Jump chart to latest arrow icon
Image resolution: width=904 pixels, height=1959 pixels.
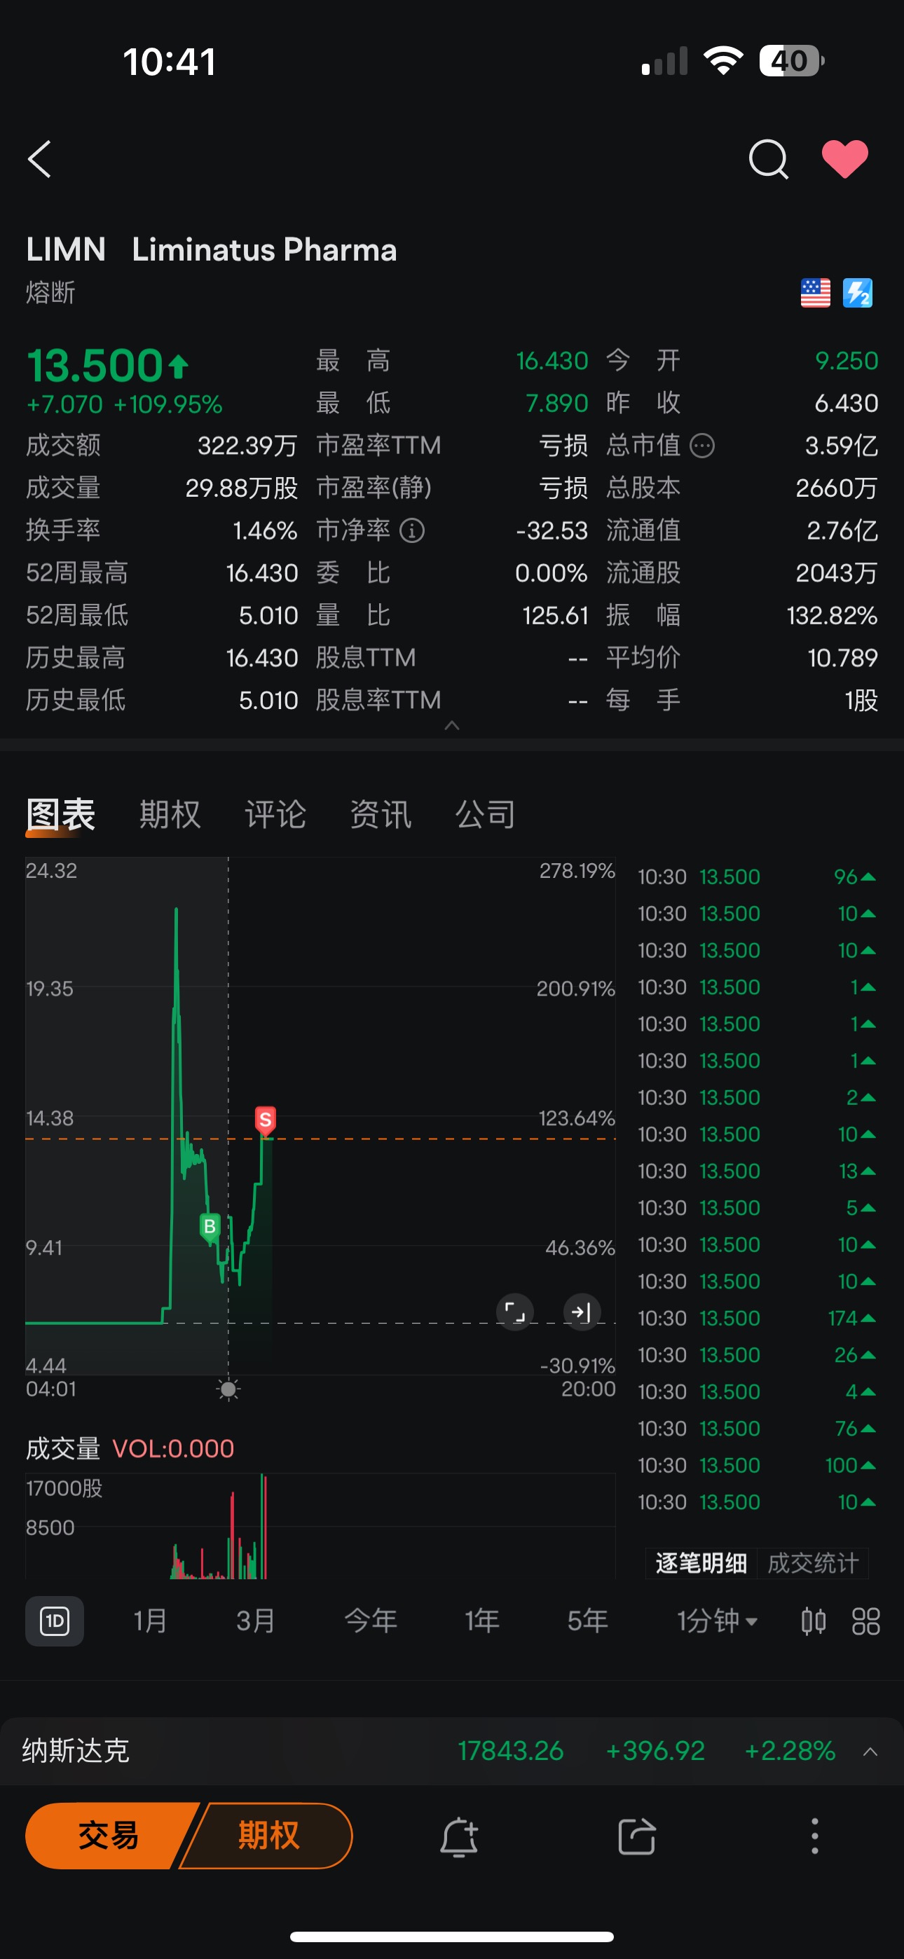coord(582,1312)
